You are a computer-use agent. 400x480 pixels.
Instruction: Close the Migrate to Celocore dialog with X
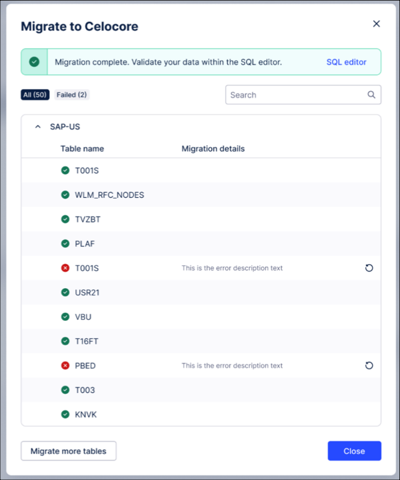point(377,23)
